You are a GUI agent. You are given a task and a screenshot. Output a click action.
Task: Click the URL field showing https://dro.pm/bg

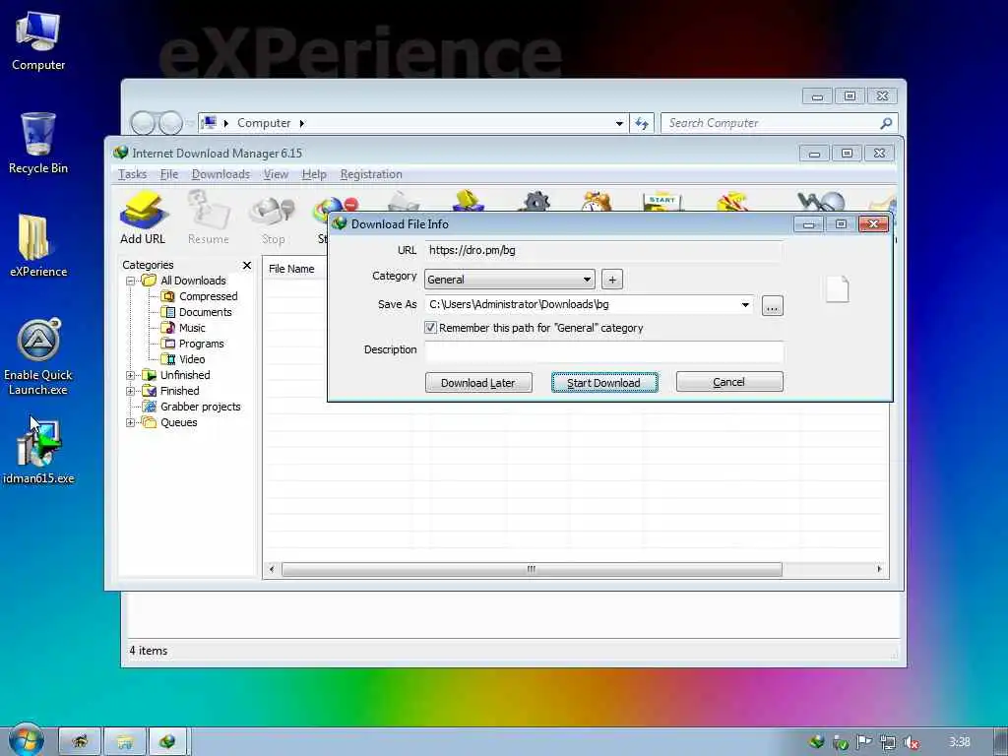pyautogui.click(x=603, y=250)
